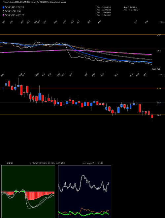
Task: Click the Pre V: 0.103 M value
Action: tap(131, 10)
